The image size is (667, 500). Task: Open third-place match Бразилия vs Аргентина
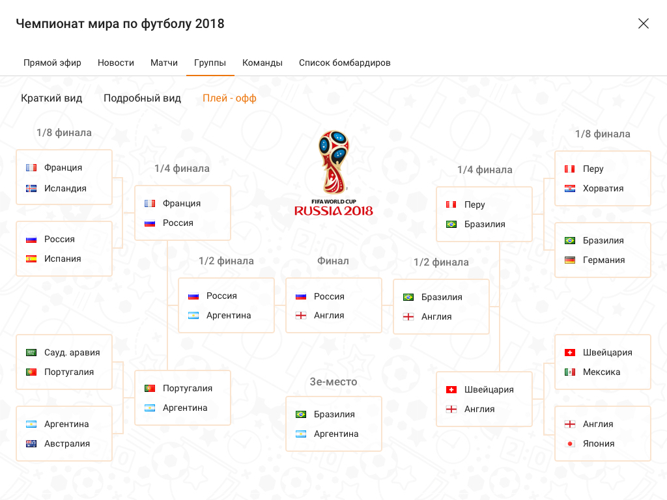[x=333, y=424]
